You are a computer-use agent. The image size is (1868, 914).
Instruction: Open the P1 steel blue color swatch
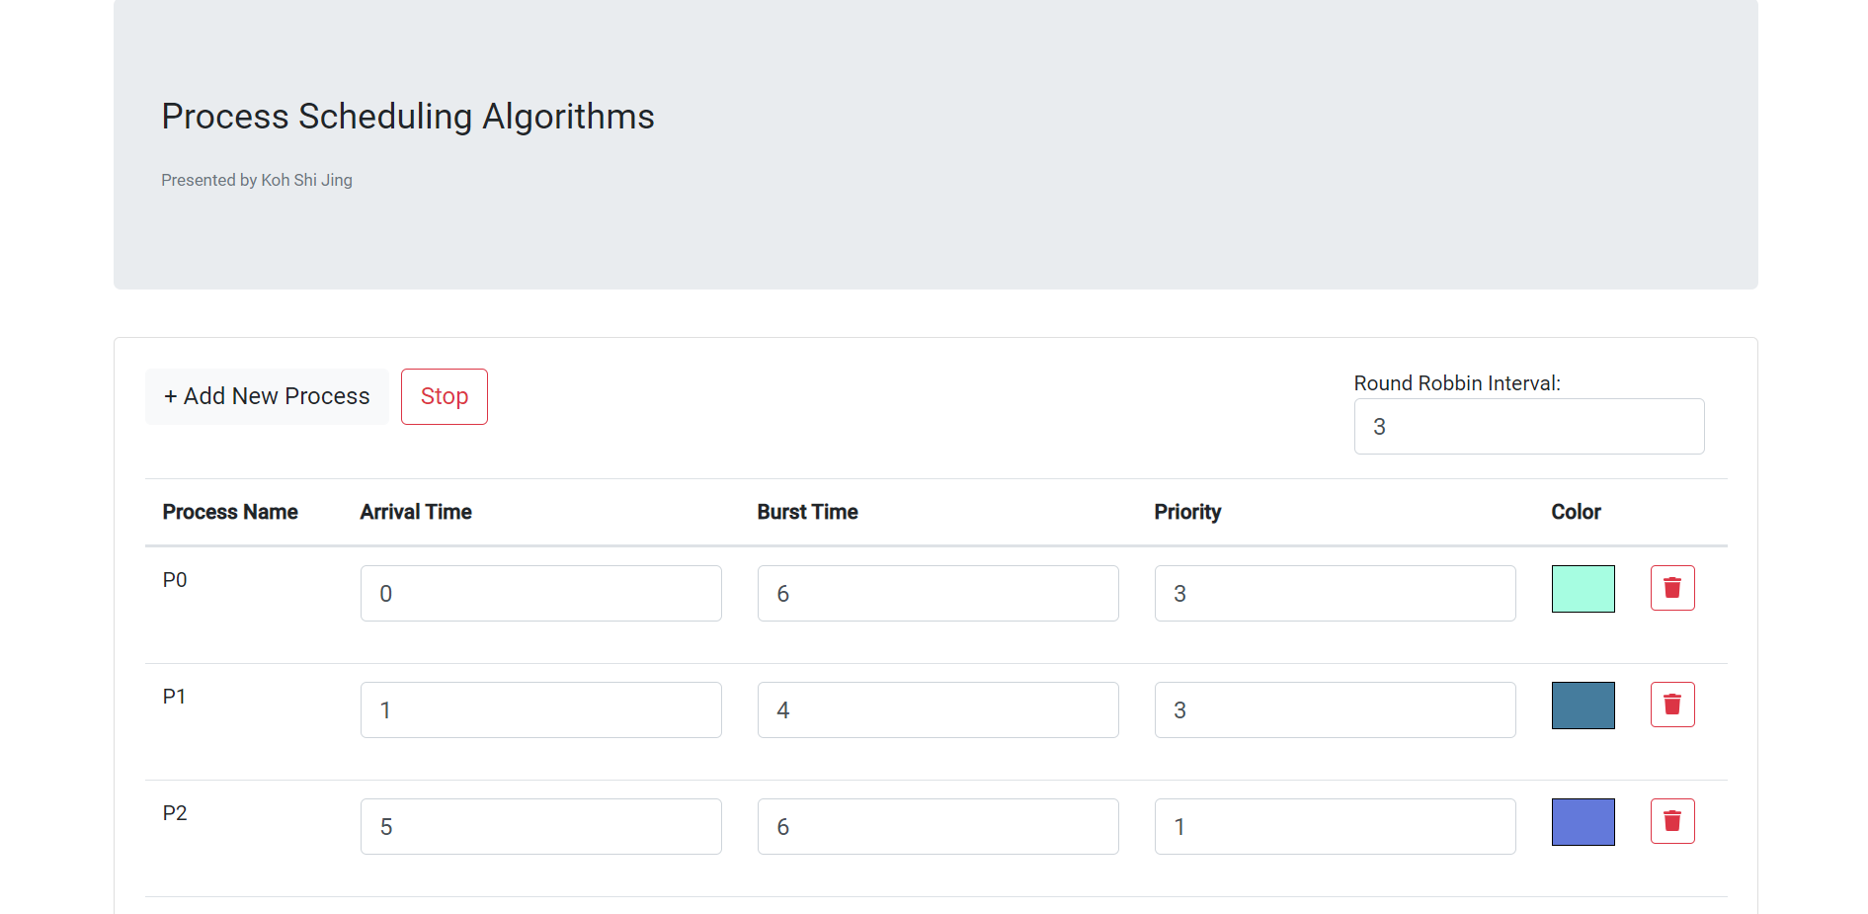1583,706
